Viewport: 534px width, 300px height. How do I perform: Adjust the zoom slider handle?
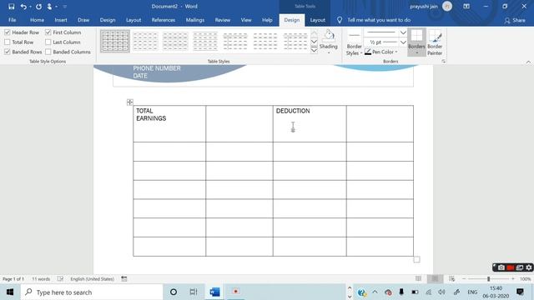tap(488, 279)
